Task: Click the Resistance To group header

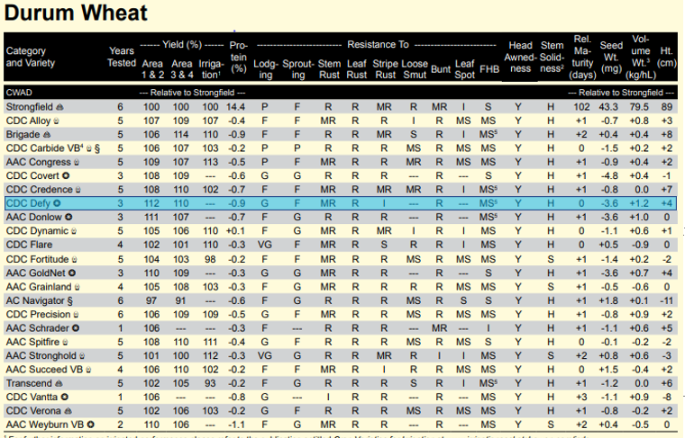Action: point(378,44)
